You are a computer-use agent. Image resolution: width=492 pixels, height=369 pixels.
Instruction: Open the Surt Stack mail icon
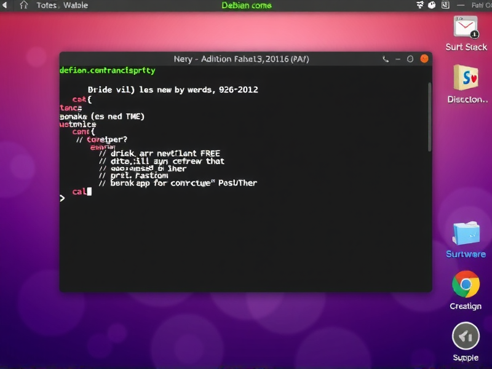[466, 27]
